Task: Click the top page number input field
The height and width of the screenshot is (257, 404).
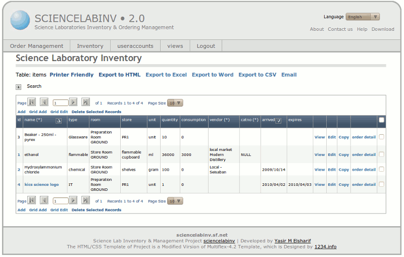Action: pyautogui.click(x=60, y=102)
